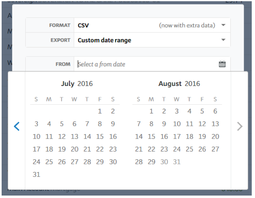The height and width of the screenshot is (198, 255).
Task: Pick July 18 in July 2016
Action: coord(49,150)
